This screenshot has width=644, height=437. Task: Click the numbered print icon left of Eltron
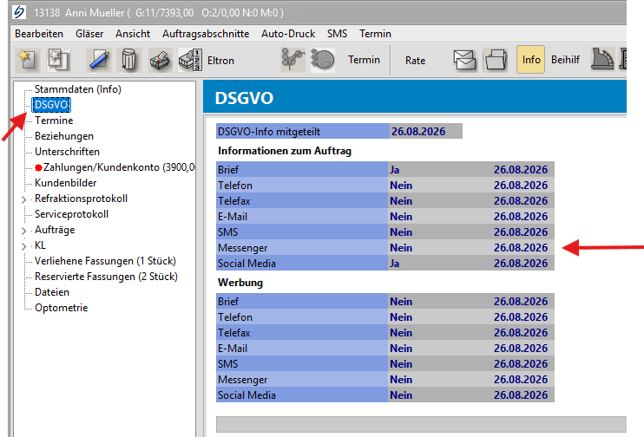[x=190, y=60]
